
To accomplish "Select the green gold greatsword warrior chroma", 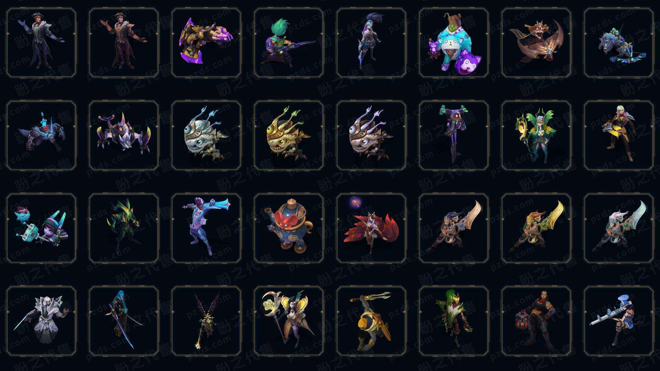I will coord(536,228).
